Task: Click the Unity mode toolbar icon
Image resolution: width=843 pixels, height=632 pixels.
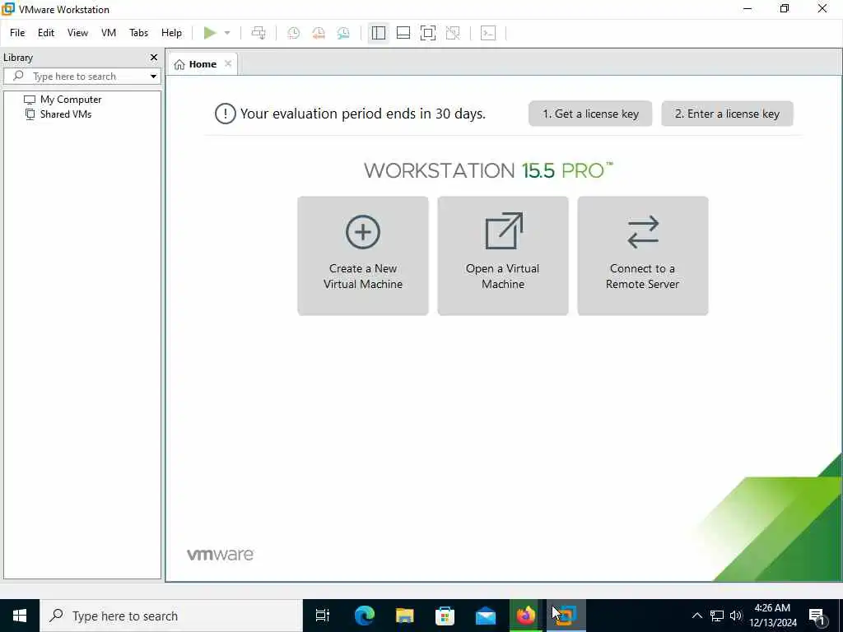Action: click(x=453, y=33)
